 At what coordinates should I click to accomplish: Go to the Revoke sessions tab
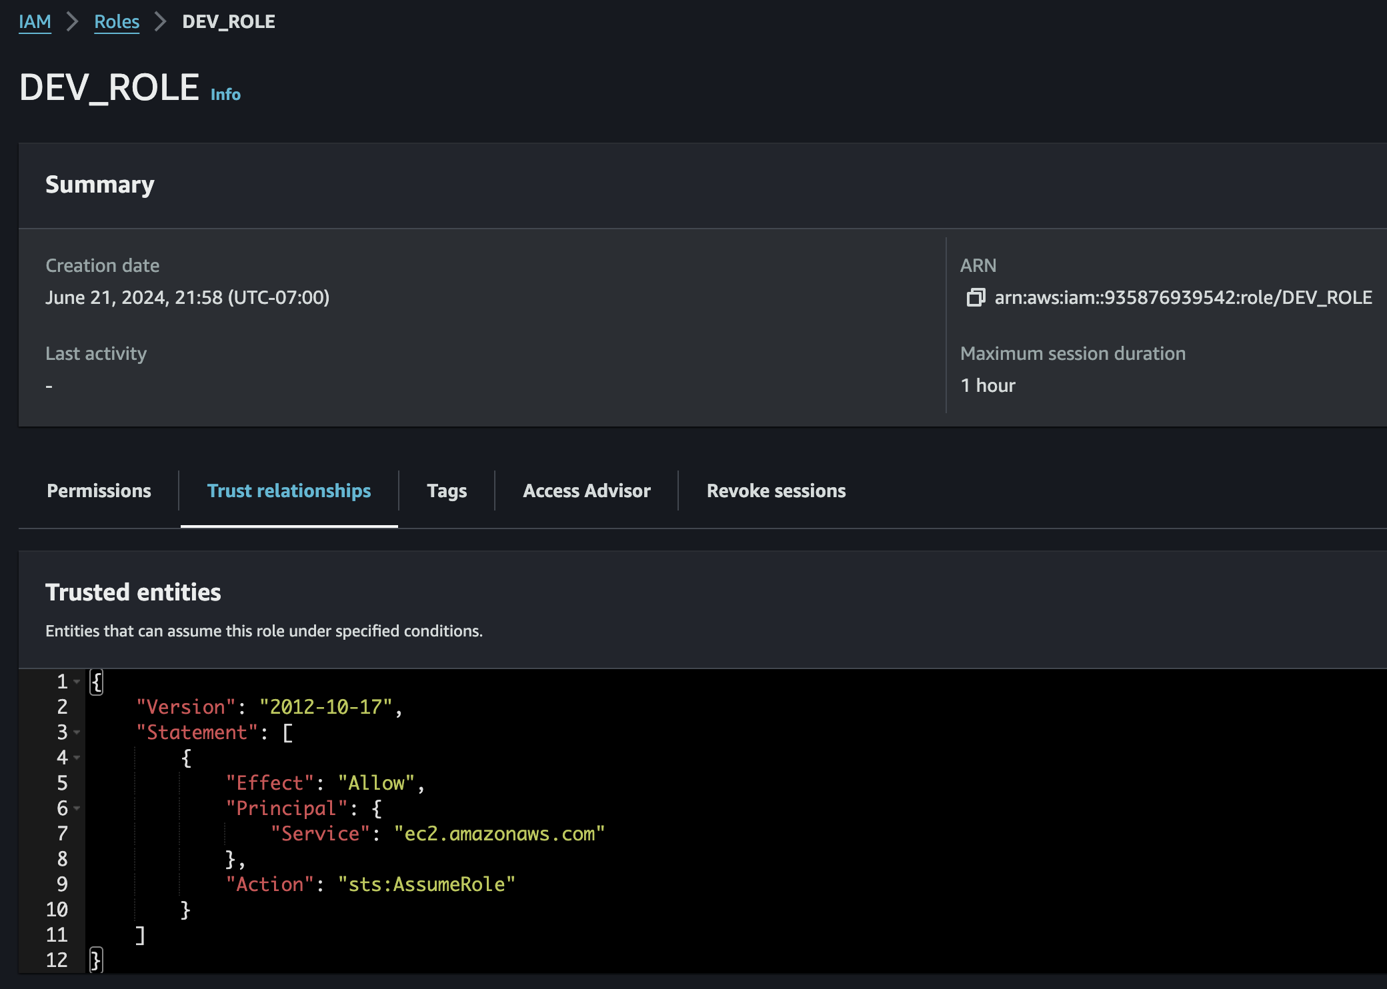click(x=776, y=491)
